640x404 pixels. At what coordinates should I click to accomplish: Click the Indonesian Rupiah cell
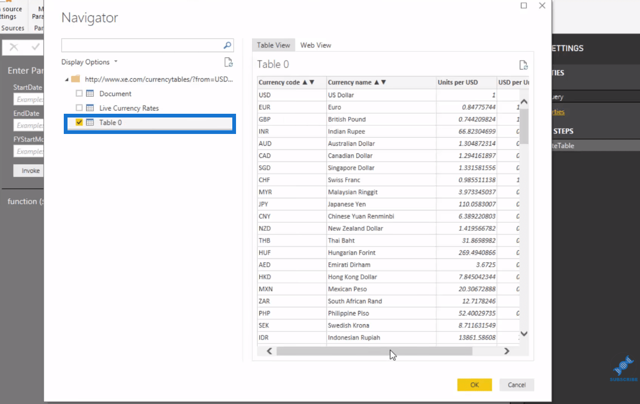coord(381,338)
